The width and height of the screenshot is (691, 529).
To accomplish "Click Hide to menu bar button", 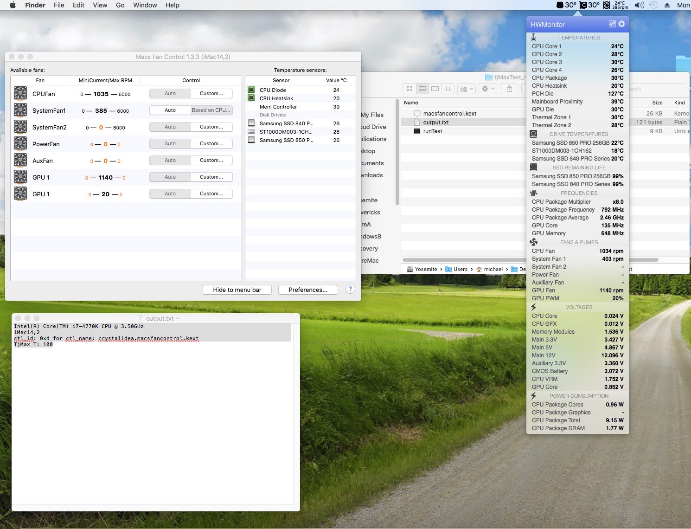I will pyautogui.click(x=237, y=290).
